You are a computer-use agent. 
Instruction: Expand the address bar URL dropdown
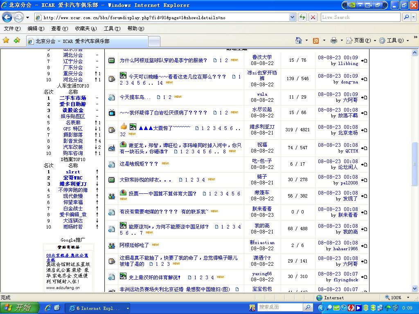pyautogui.click(x=292, y=18)
